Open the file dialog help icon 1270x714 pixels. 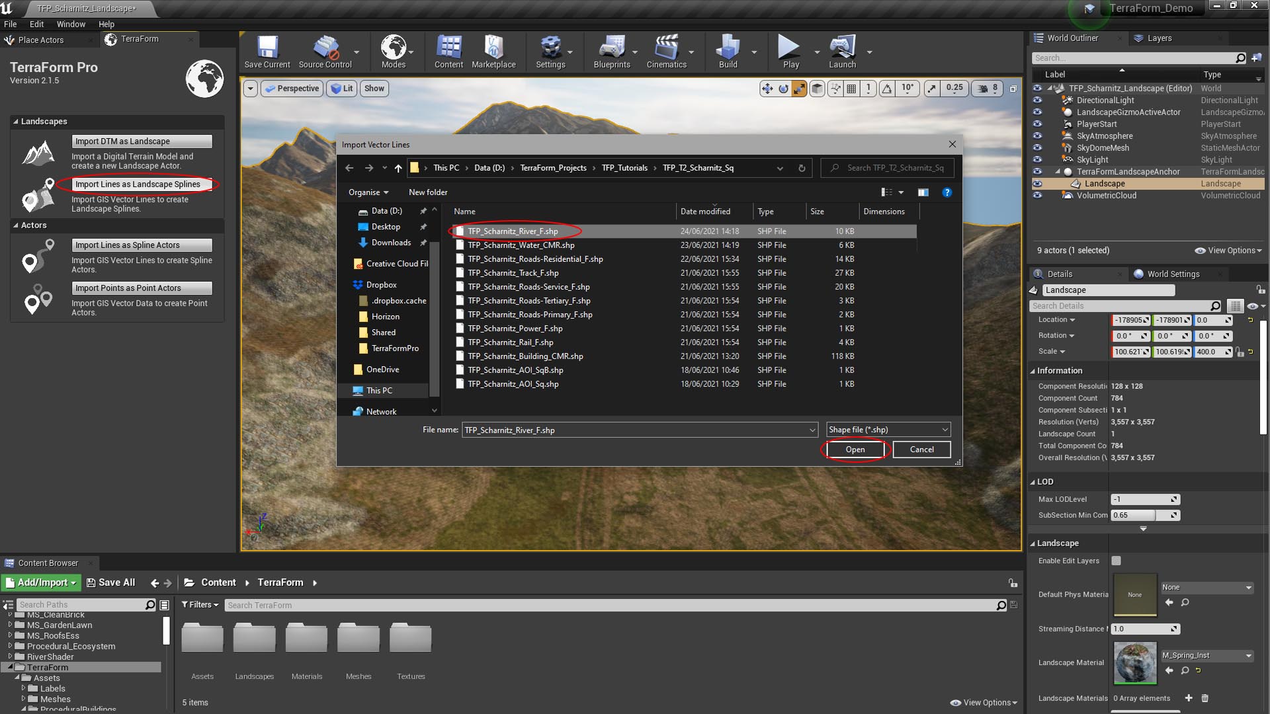pos(947,192)
